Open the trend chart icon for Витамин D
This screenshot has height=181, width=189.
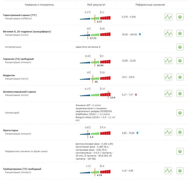[168, 33]
